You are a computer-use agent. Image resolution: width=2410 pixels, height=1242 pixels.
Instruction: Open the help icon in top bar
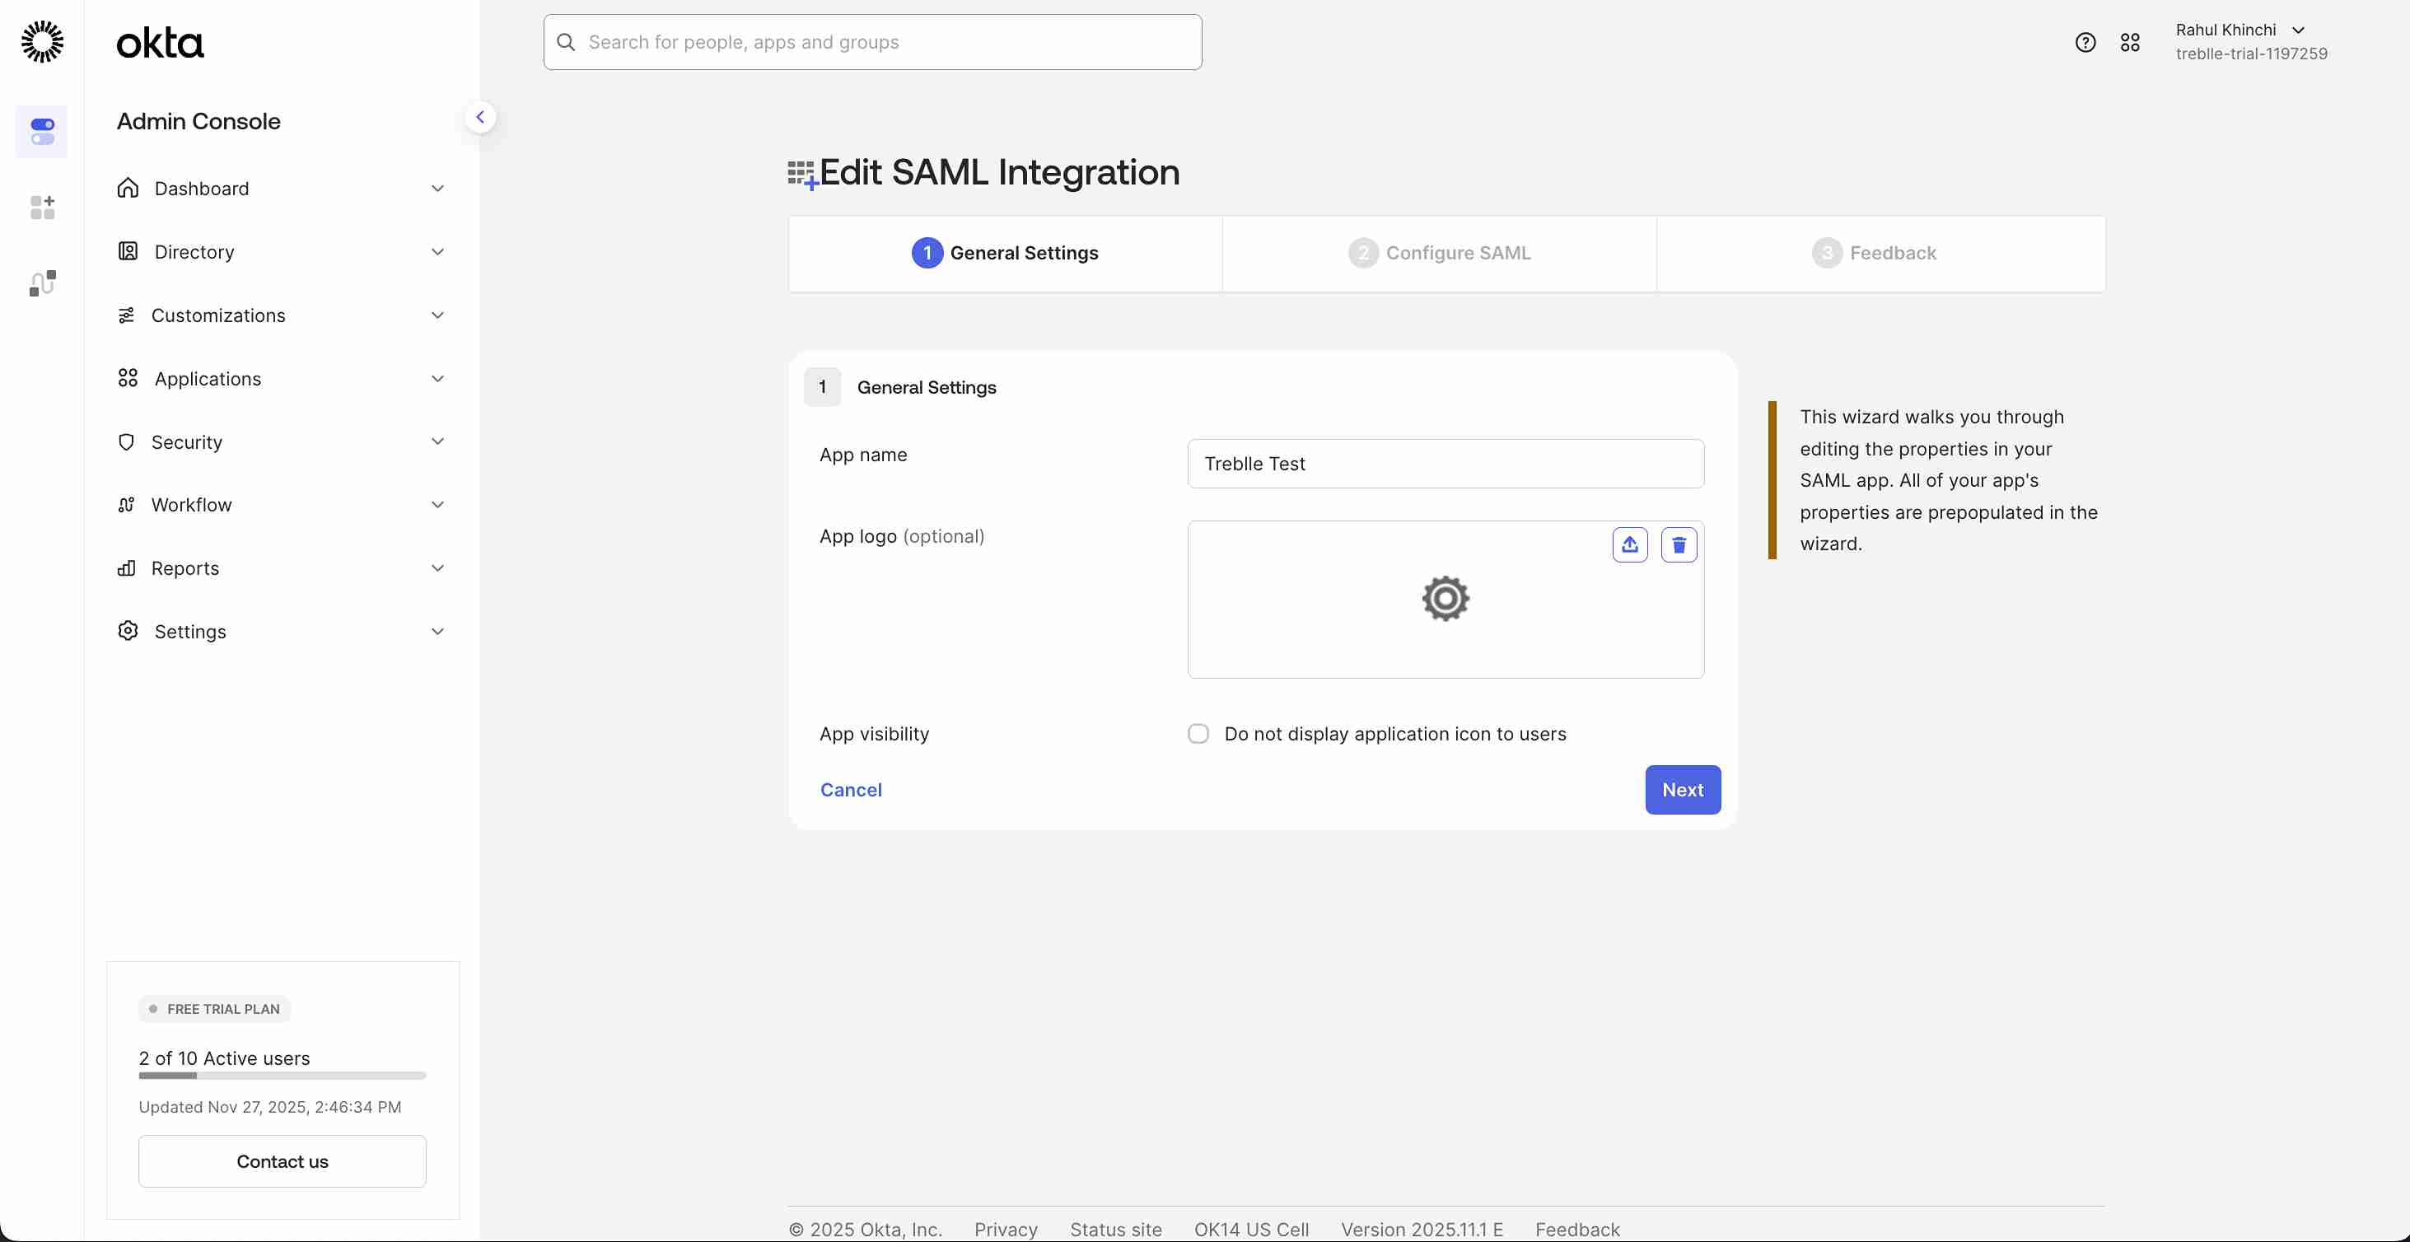2085,42
